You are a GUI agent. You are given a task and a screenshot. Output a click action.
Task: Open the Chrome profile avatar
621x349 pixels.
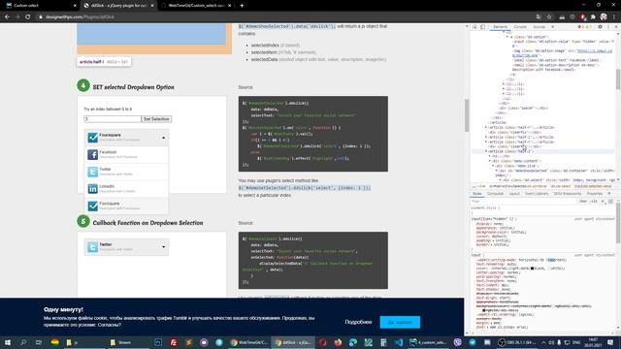[x=604, y=17]
